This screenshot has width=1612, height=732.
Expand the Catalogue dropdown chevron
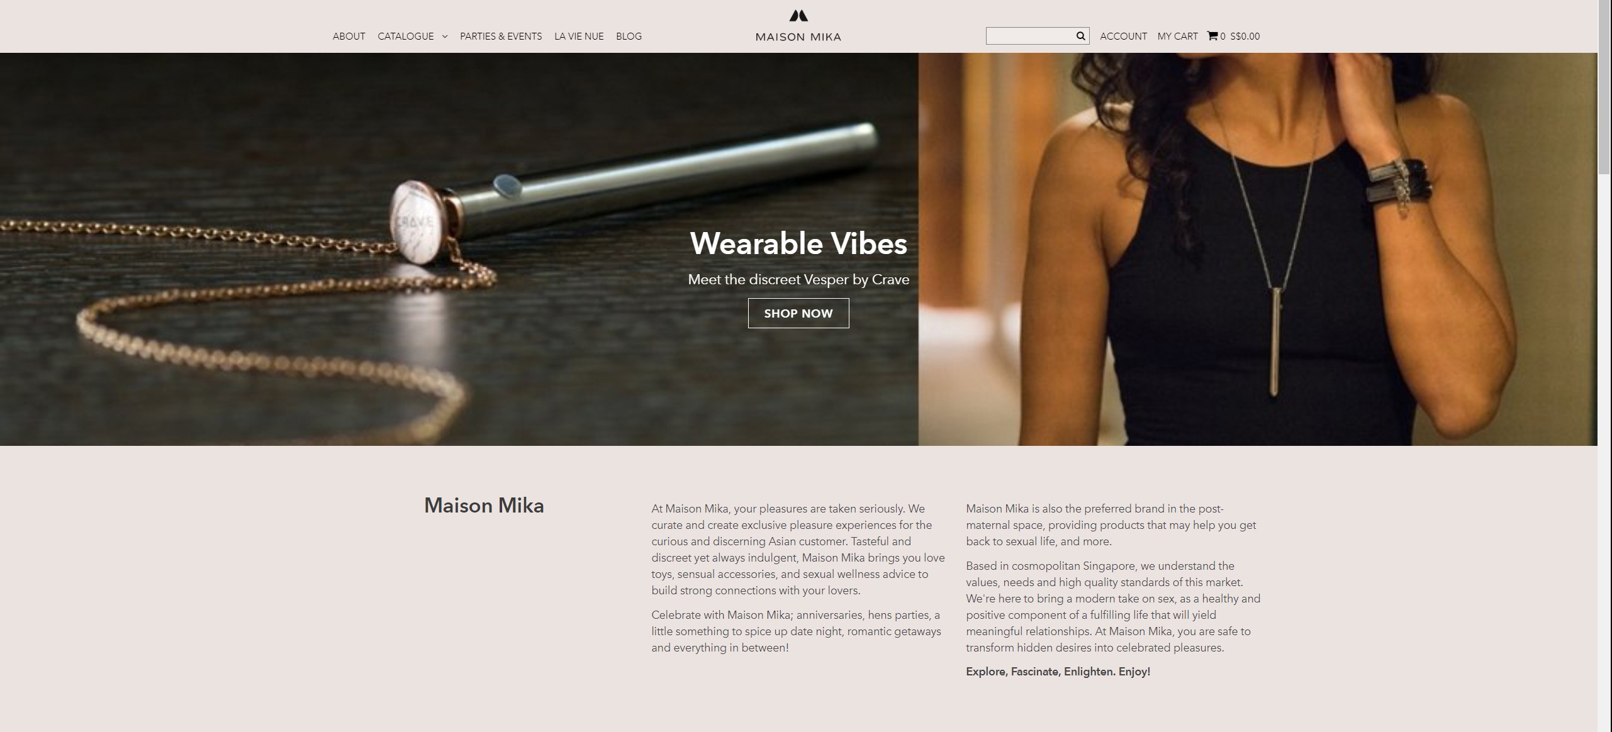point(445,36)
